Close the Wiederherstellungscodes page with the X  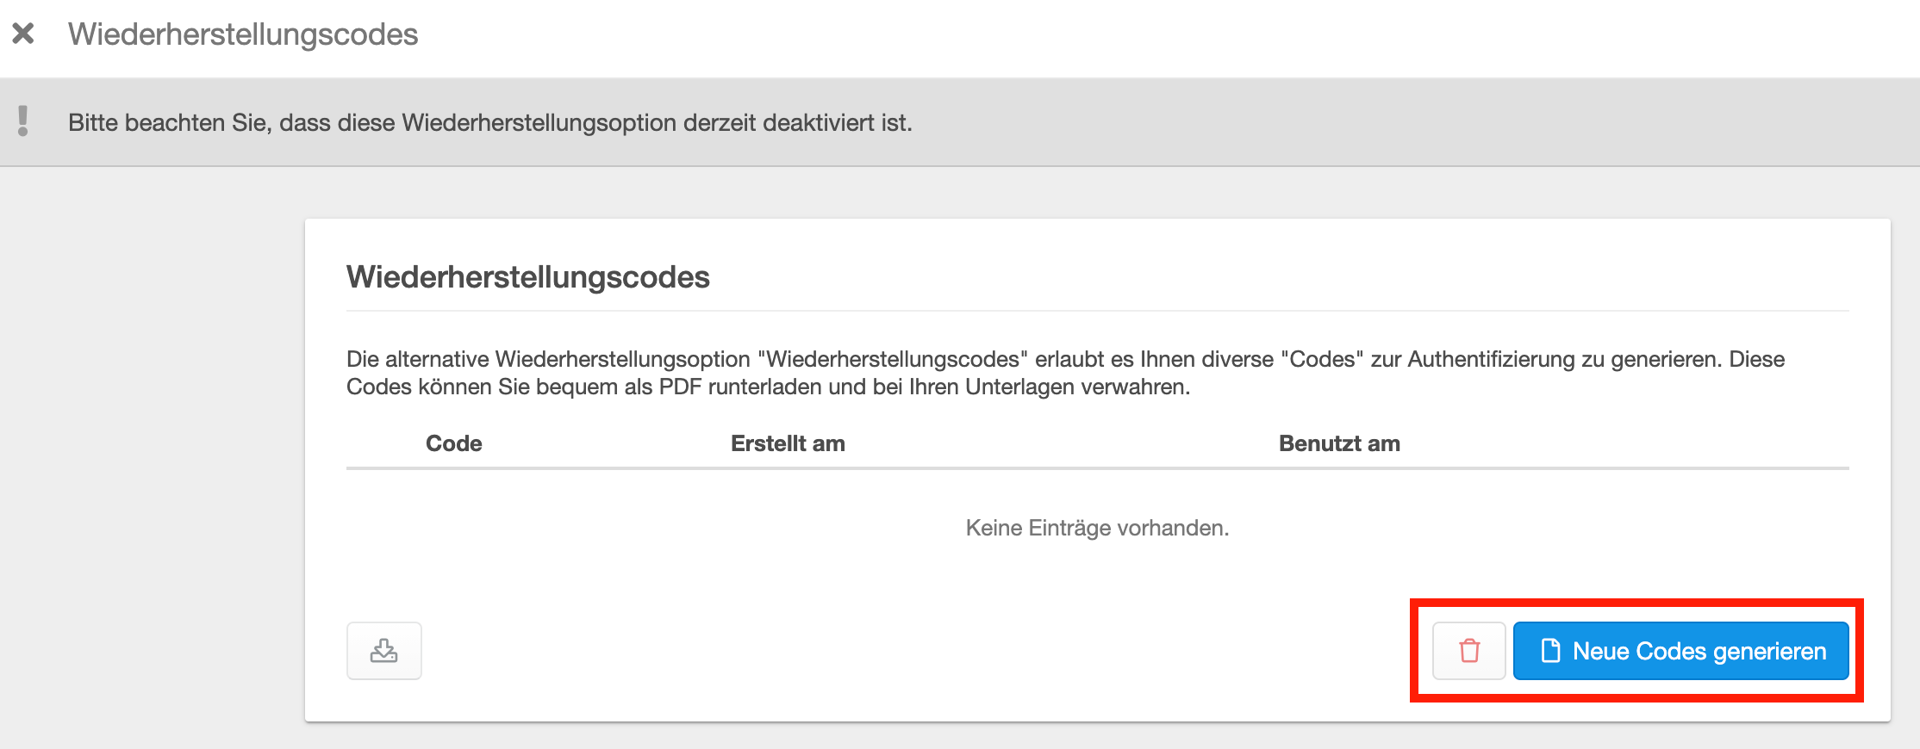(23, 34)
